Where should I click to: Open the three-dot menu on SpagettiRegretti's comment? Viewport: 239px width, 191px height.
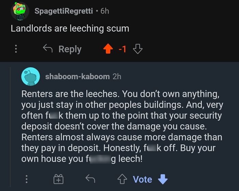tap(15, 49)
